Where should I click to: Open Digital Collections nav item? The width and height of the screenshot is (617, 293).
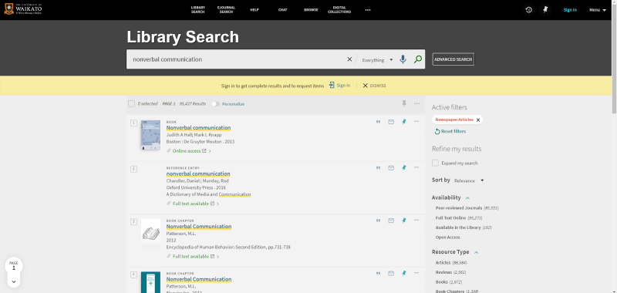pos(339,10)
